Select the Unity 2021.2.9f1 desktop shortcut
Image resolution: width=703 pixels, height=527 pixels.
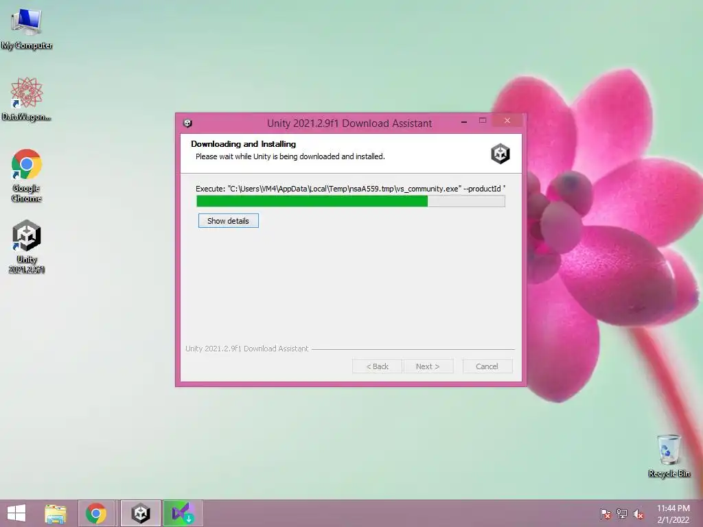click(x=27, y=246)
